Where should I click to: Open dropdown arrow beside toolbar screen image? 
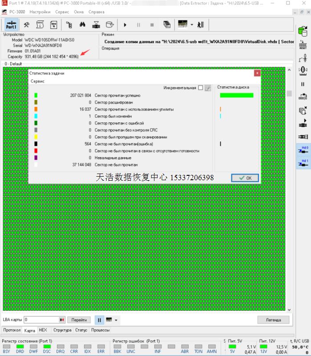click(x=192, y=25)
